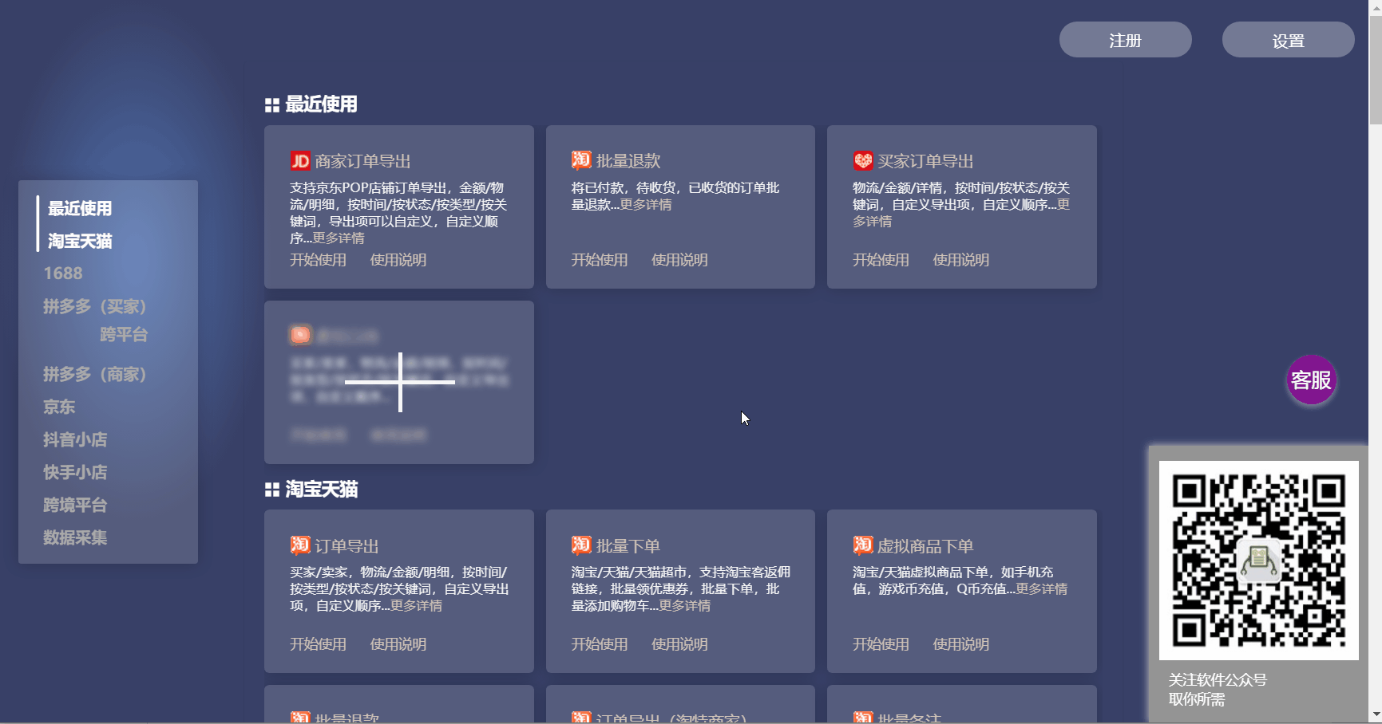
Task: Click 使用说明 on recent 批量退款 card
Action: (x=679, y=260)
